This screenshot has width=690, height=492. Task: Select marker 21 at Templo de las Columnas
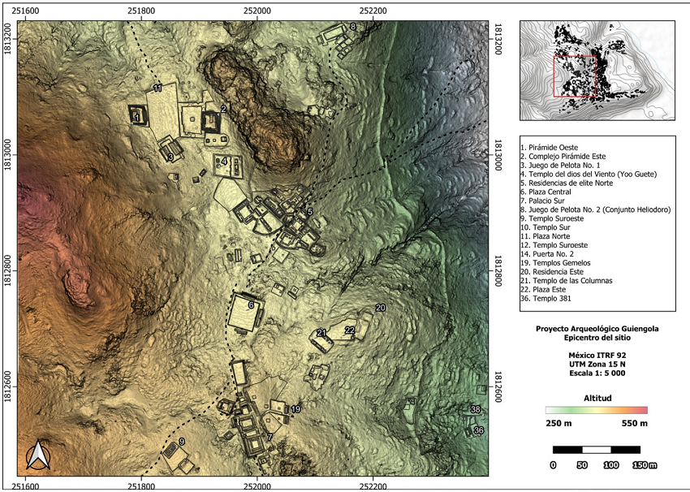click(321, 333)
